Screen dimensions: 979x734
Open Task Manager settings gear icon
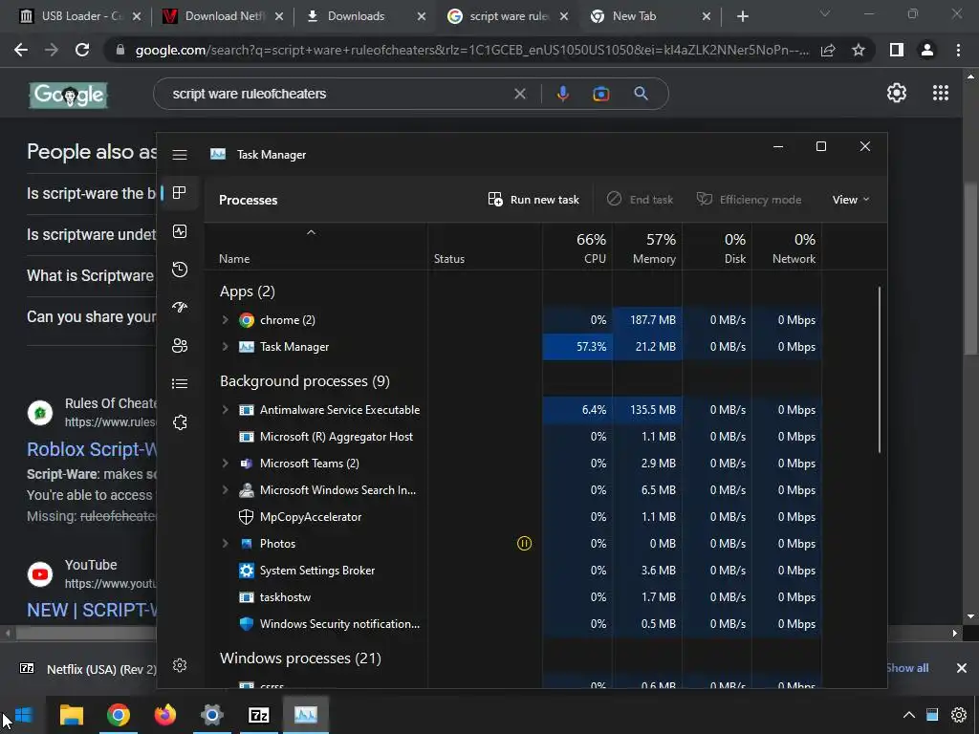point(180,665)
